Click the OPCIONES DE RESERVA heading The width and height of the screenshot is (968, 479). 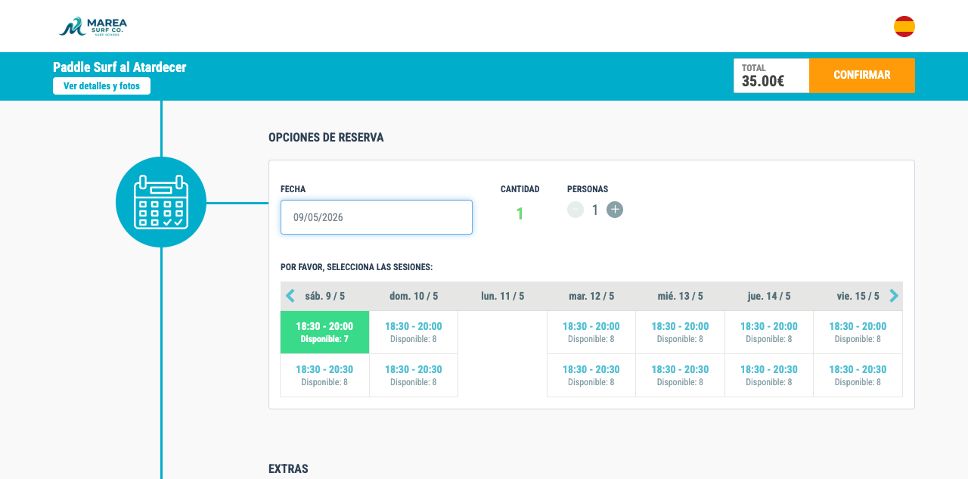[326, 138]
